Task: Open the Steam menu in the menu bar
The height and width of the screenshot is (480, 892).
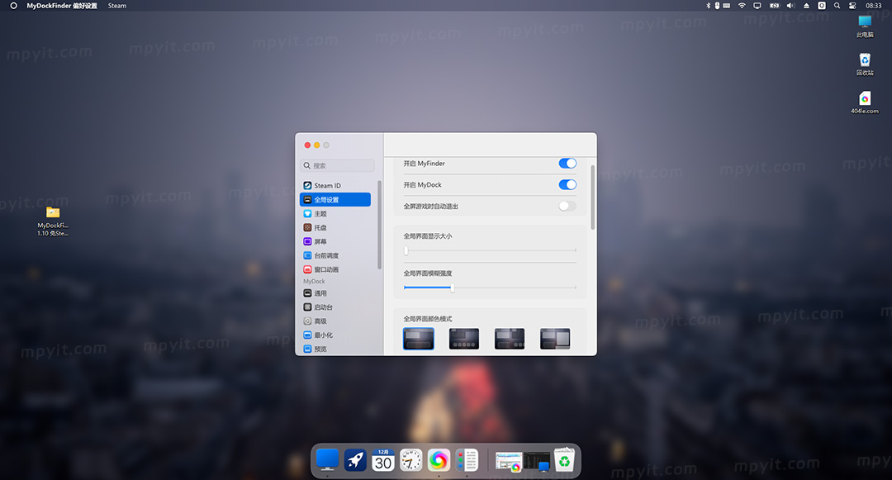Action: 117,6
